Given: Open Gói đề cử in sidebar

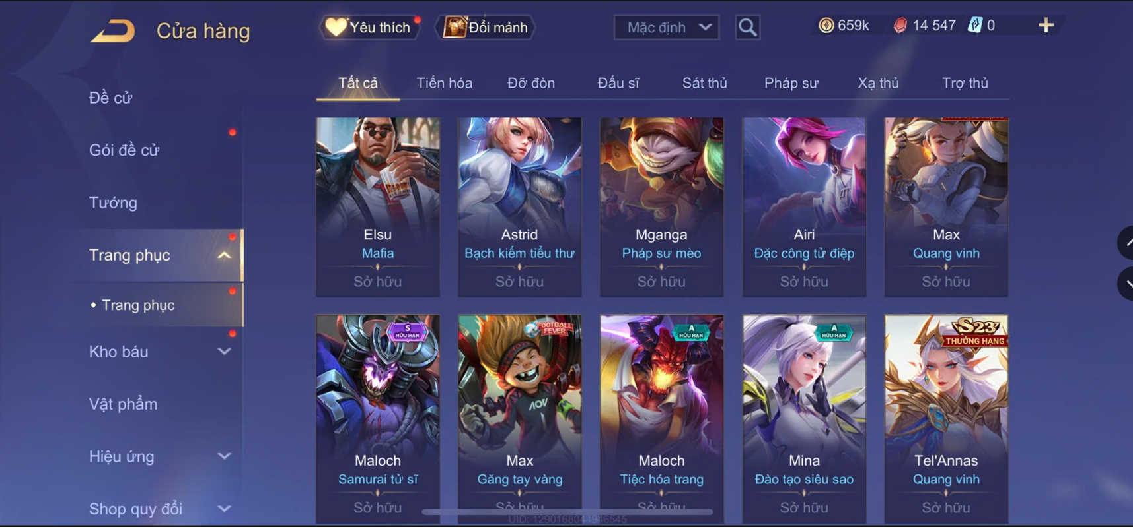Looking at the screenshot, I should (x=124, y=150).
